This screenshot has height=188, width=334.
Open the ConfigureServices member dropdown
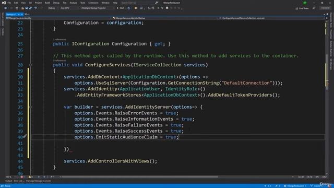tap(271, 18)
